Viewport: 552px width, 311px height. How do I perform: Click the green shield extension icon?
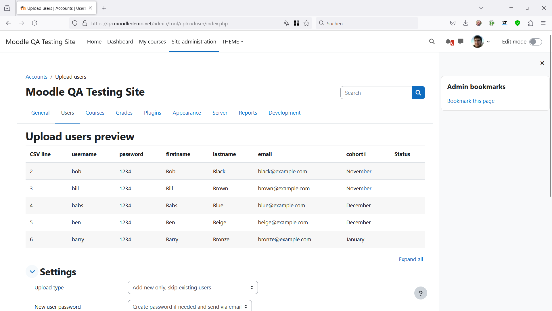pyautogui.click(x=517, y=23)
